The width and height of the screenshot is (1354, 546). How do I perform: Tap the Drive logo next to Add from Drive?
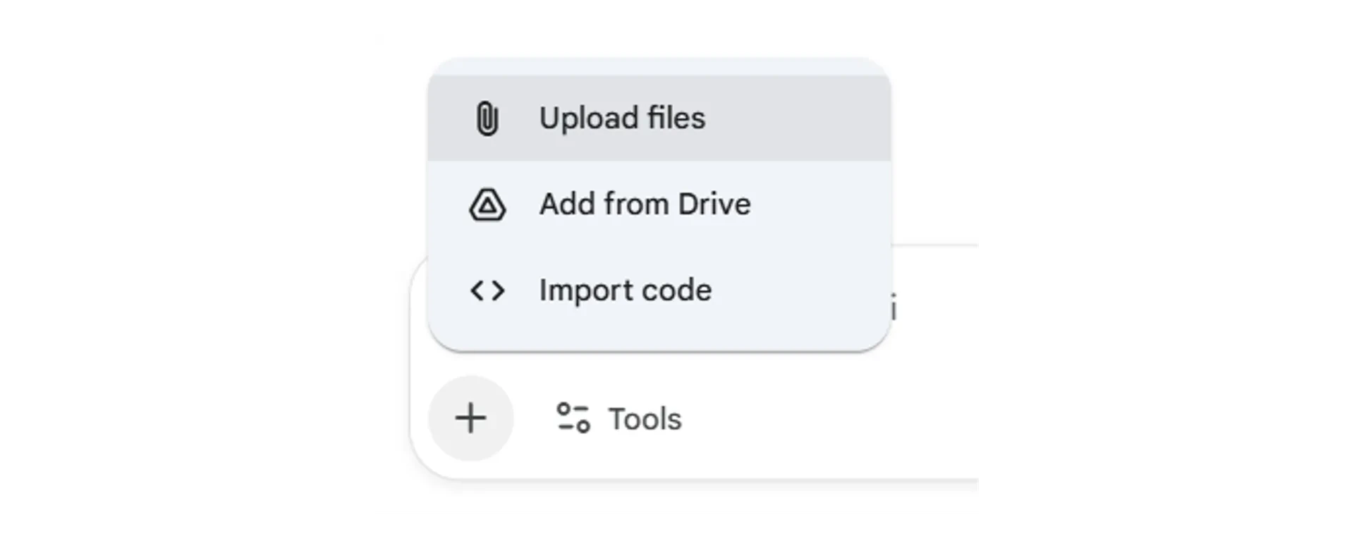[x=487, y=205]
